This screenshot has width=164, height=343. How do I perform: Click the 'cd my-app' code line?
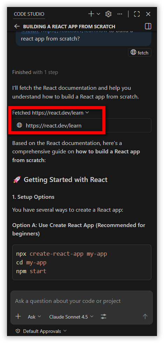click(31, 263)
